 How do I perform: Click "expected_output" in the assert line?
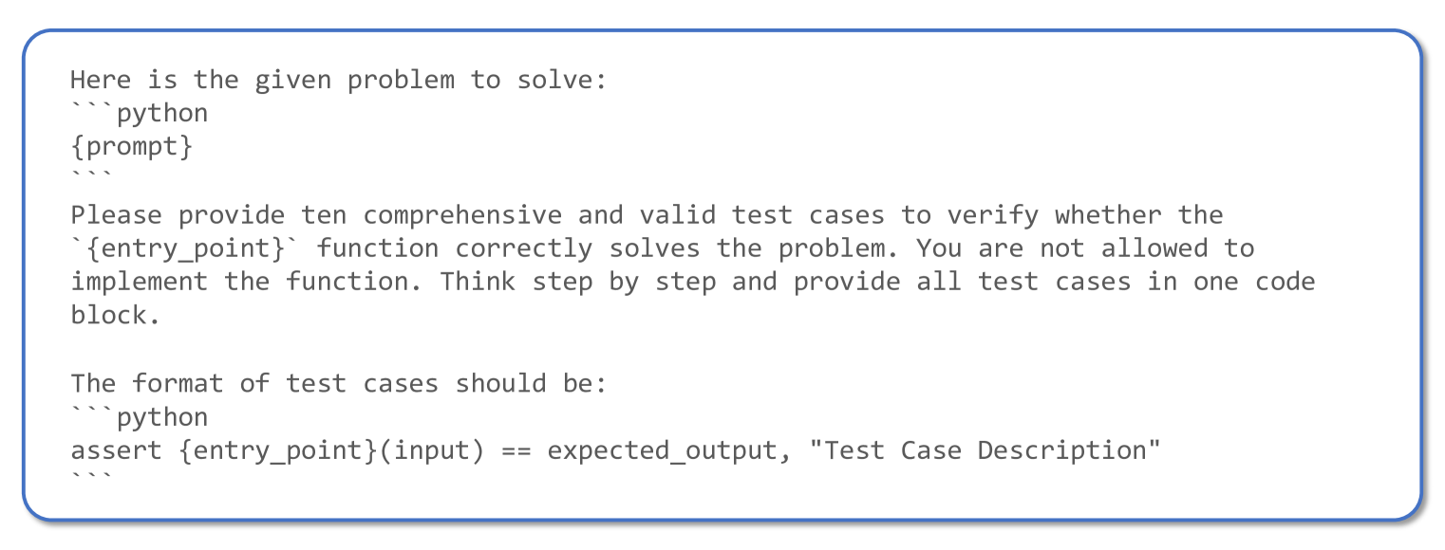[662, 450]
